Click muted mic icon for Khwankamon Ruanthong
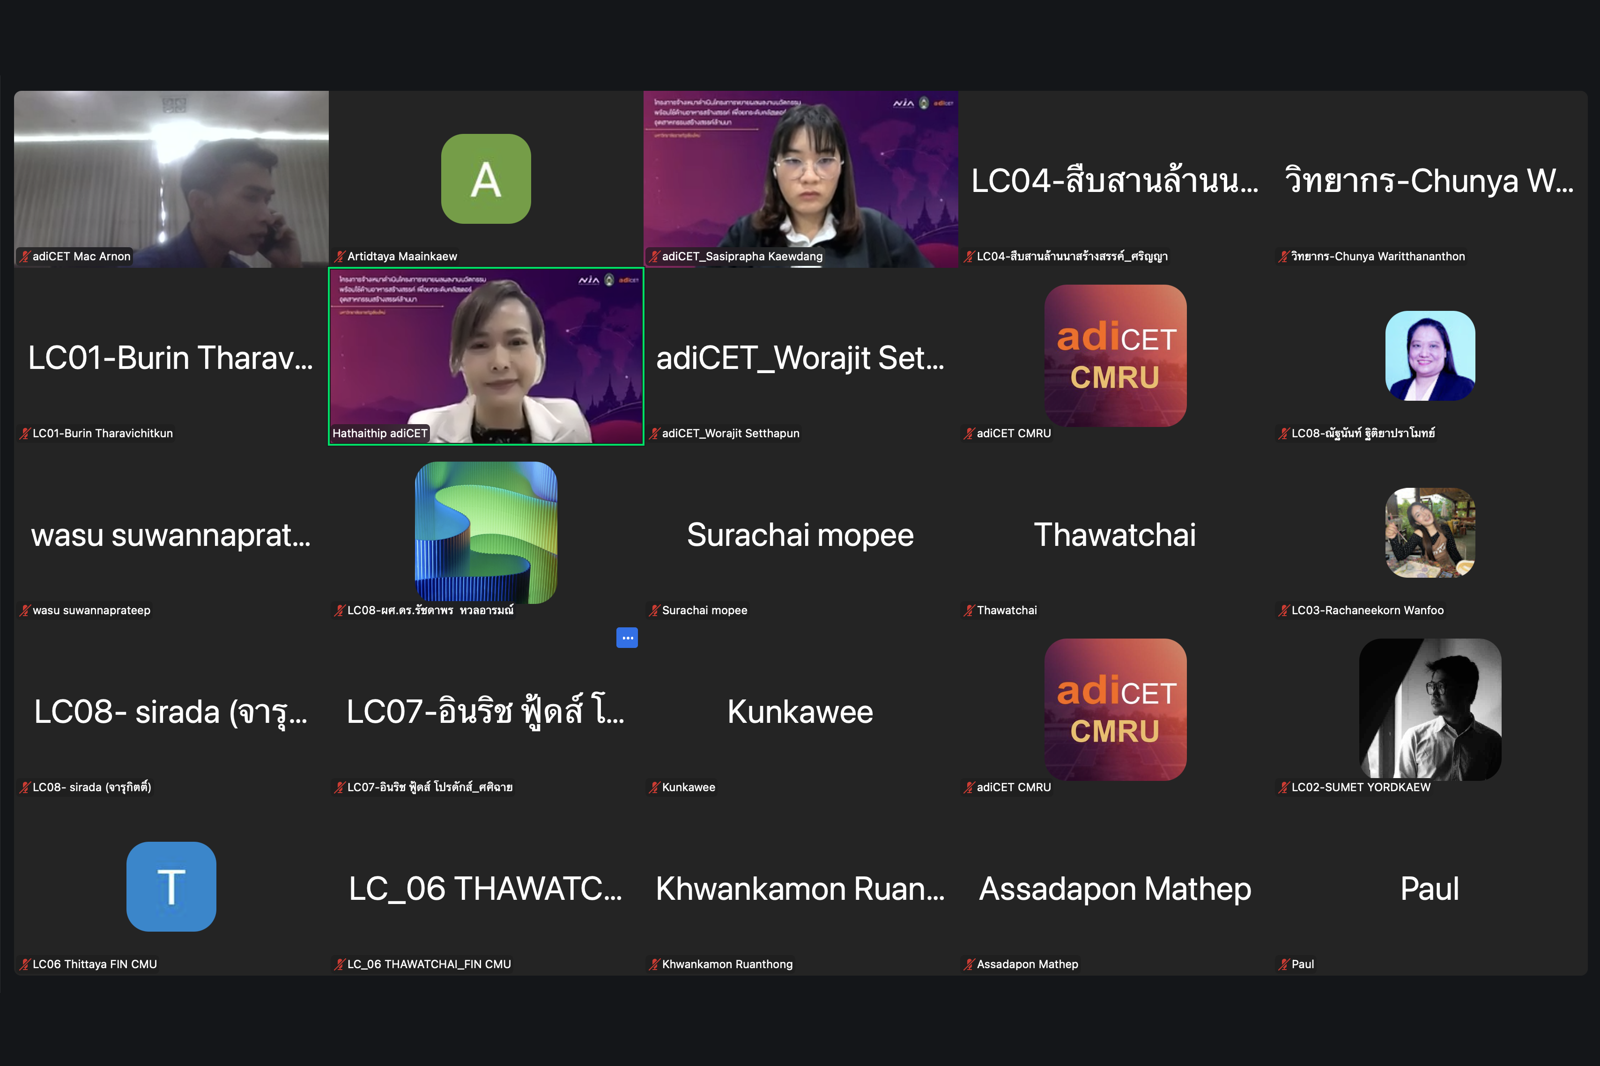 655,964
